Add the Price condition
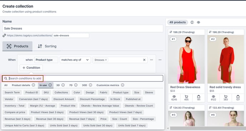This screenshot has width=246, height=131. tap(103, 119)
